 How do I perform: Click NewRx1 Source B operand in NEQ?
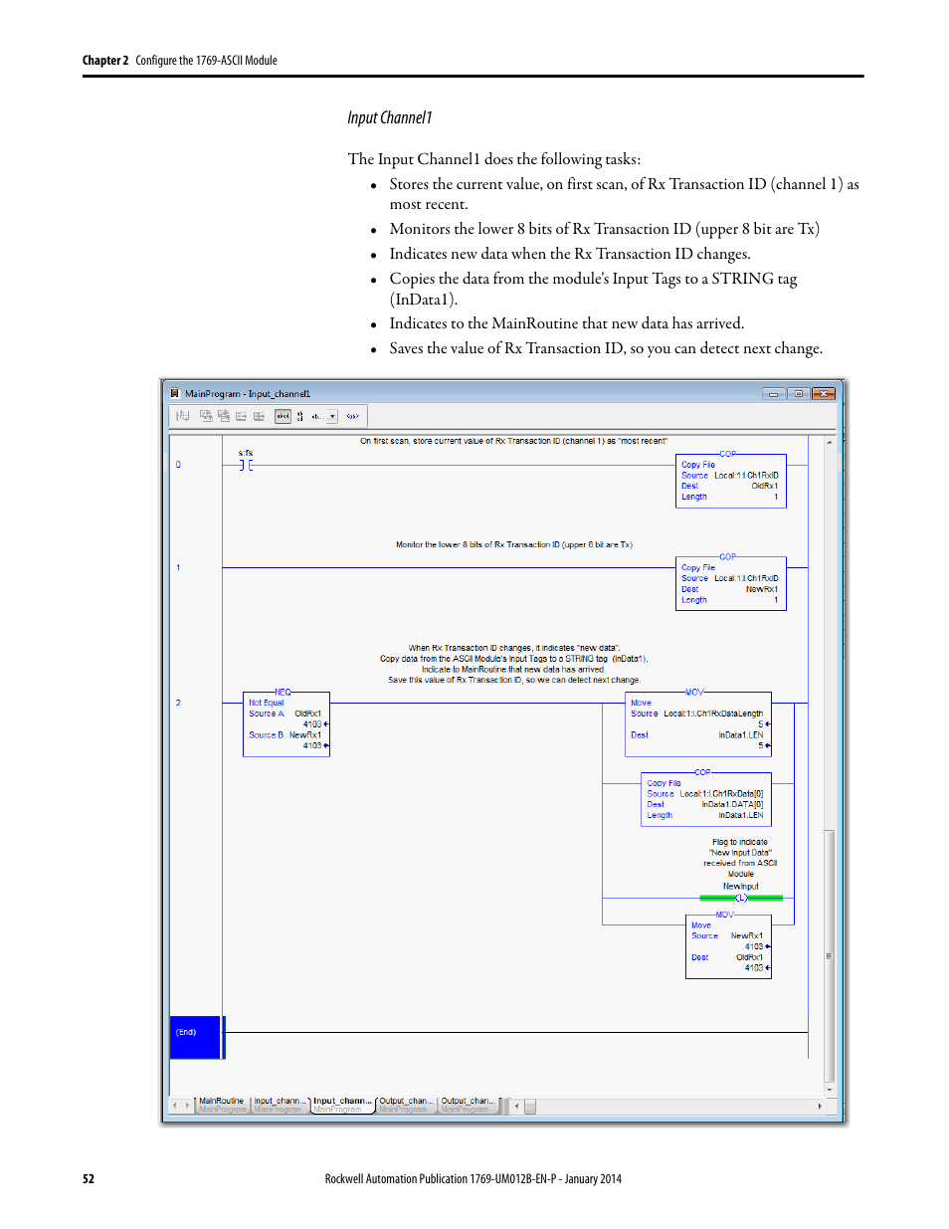click(305, 734)
